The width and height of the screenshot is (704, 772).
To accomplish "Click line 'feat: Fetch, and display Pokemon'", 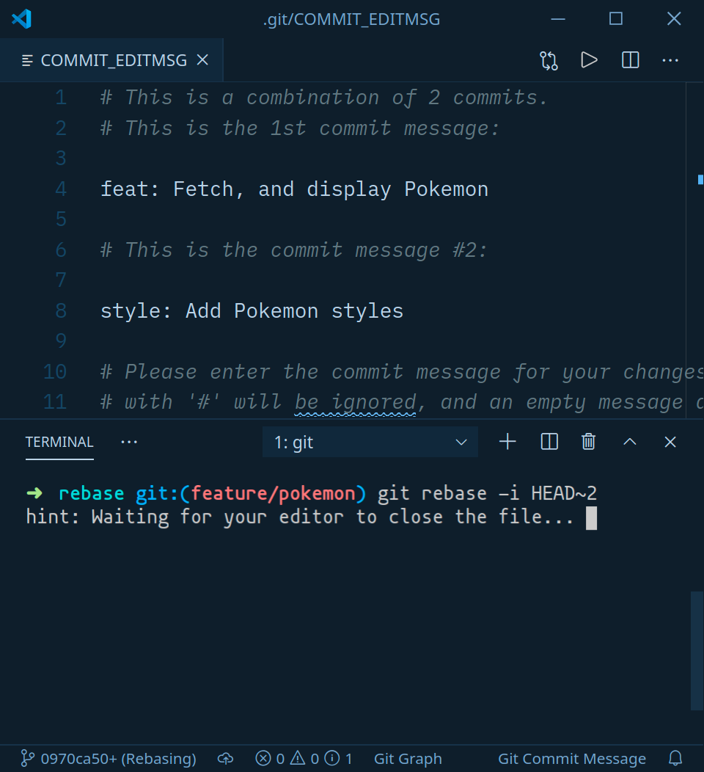I will tap(294, 189).
